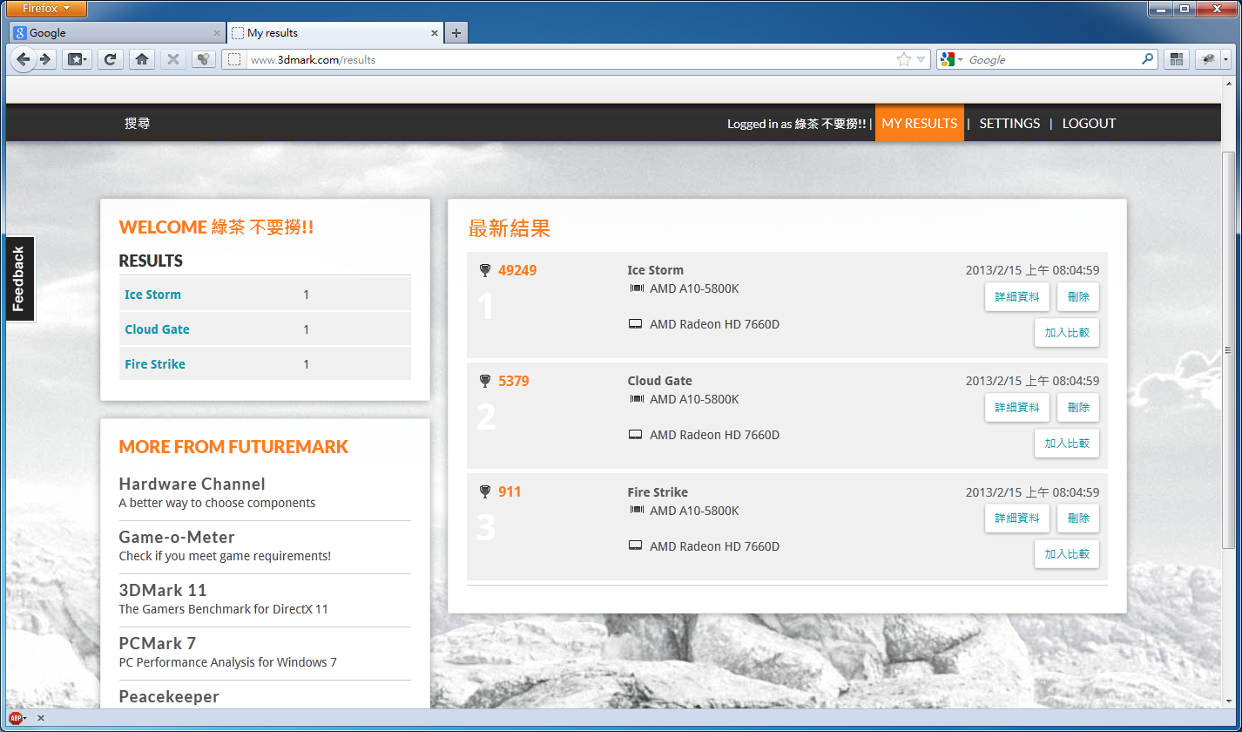
Task: Go to the browser home page icon
Action: coord(142,59)
